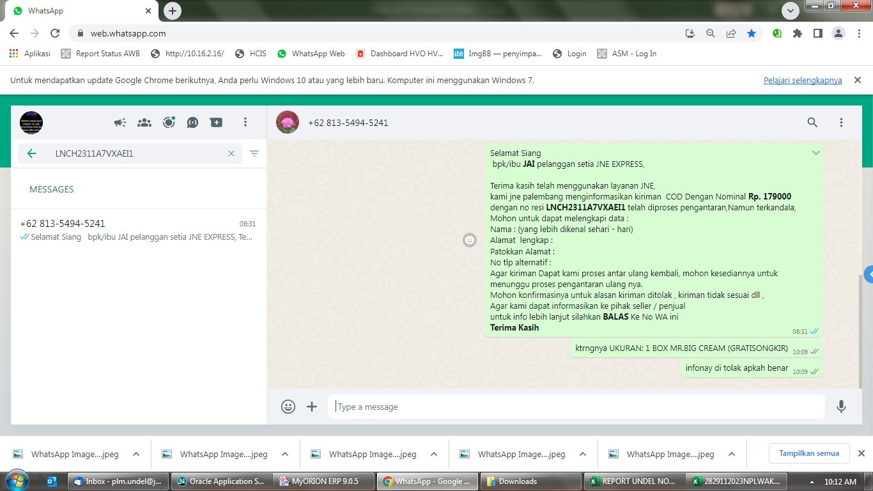This screenshot has width=873, height=491.
Task: Go back from the chat search
Action: coord(31,153)
